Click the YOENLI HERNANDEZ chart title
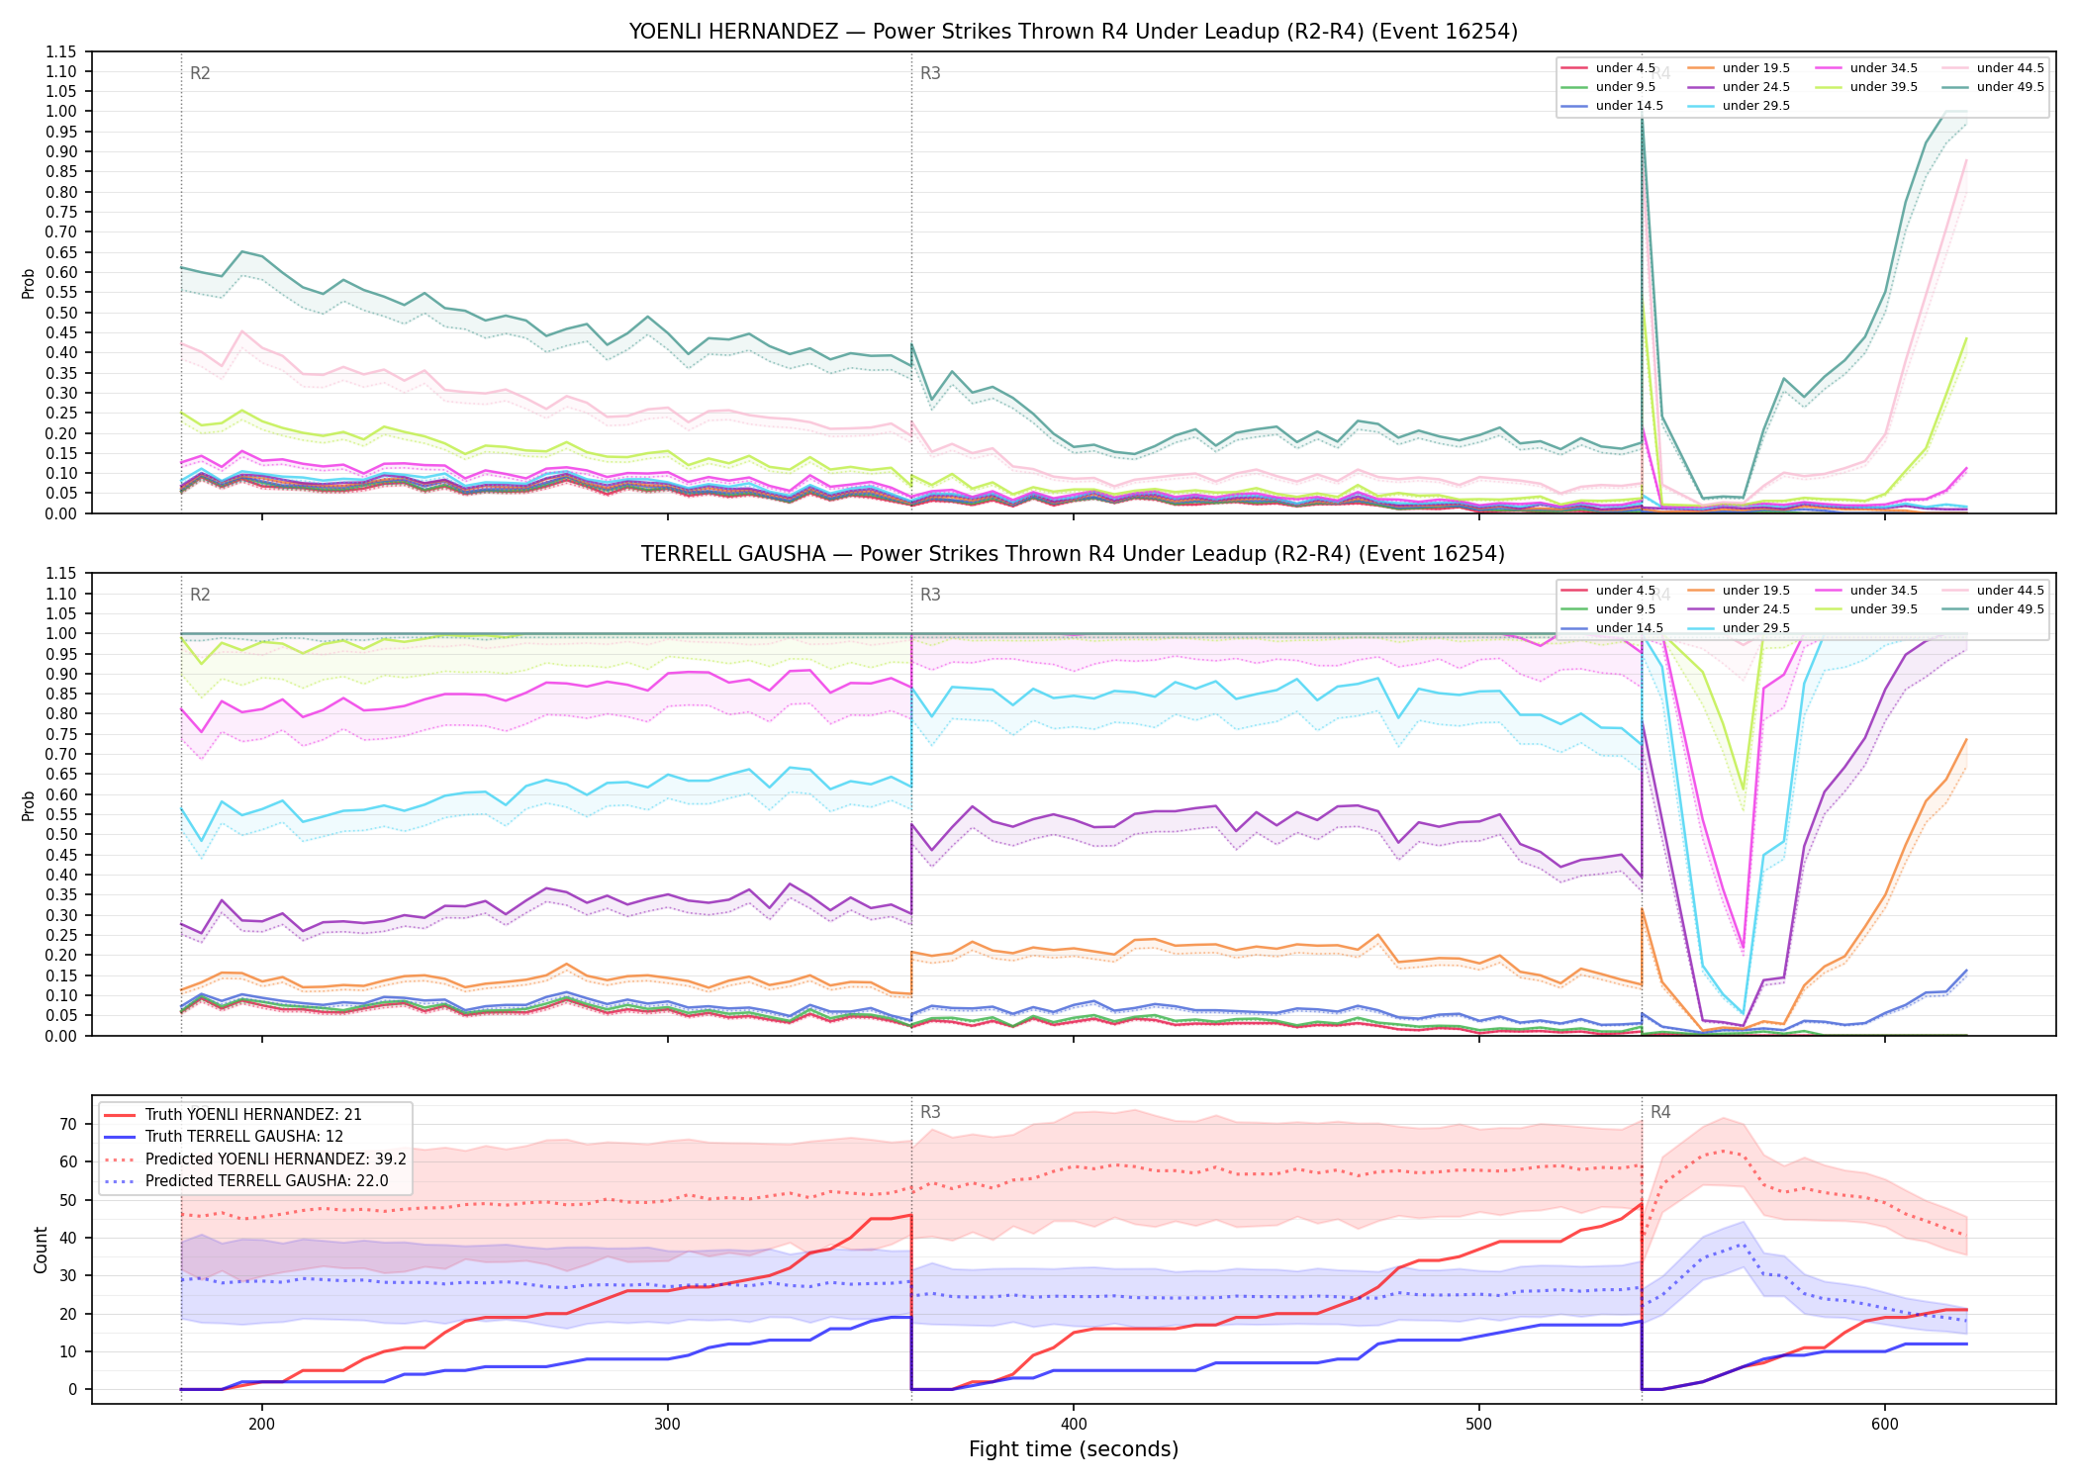2078x1484 pixels. click(x=1073, y=32)
